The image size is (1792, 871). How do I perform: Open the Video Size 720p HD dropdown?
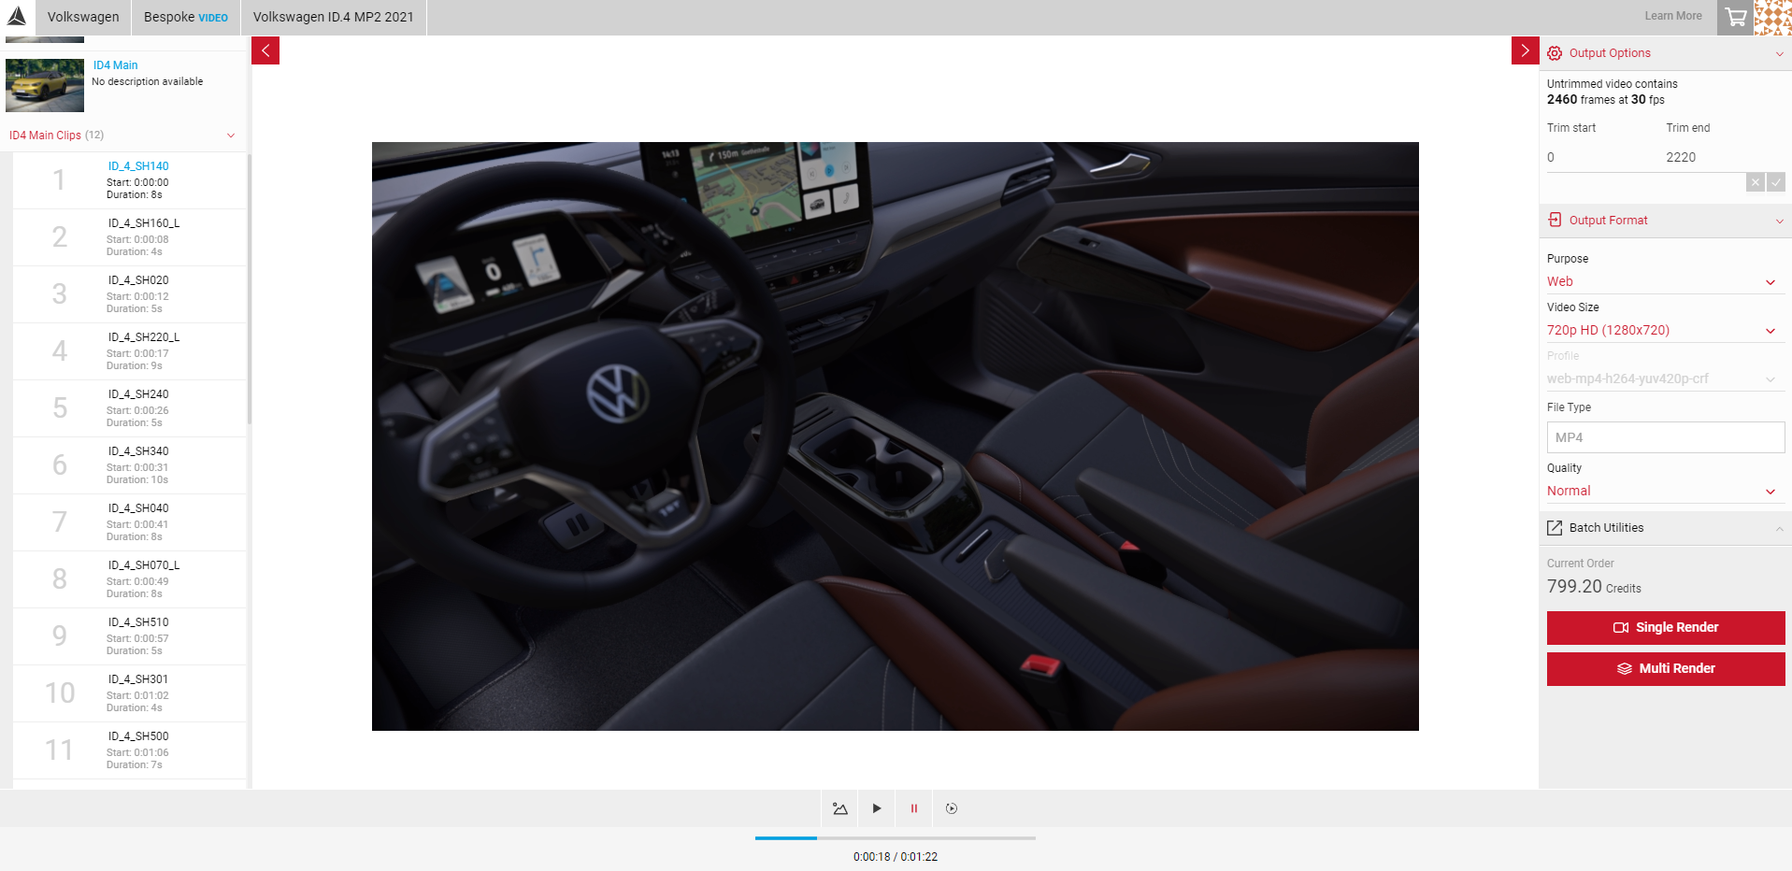[x=1665, y=330]
